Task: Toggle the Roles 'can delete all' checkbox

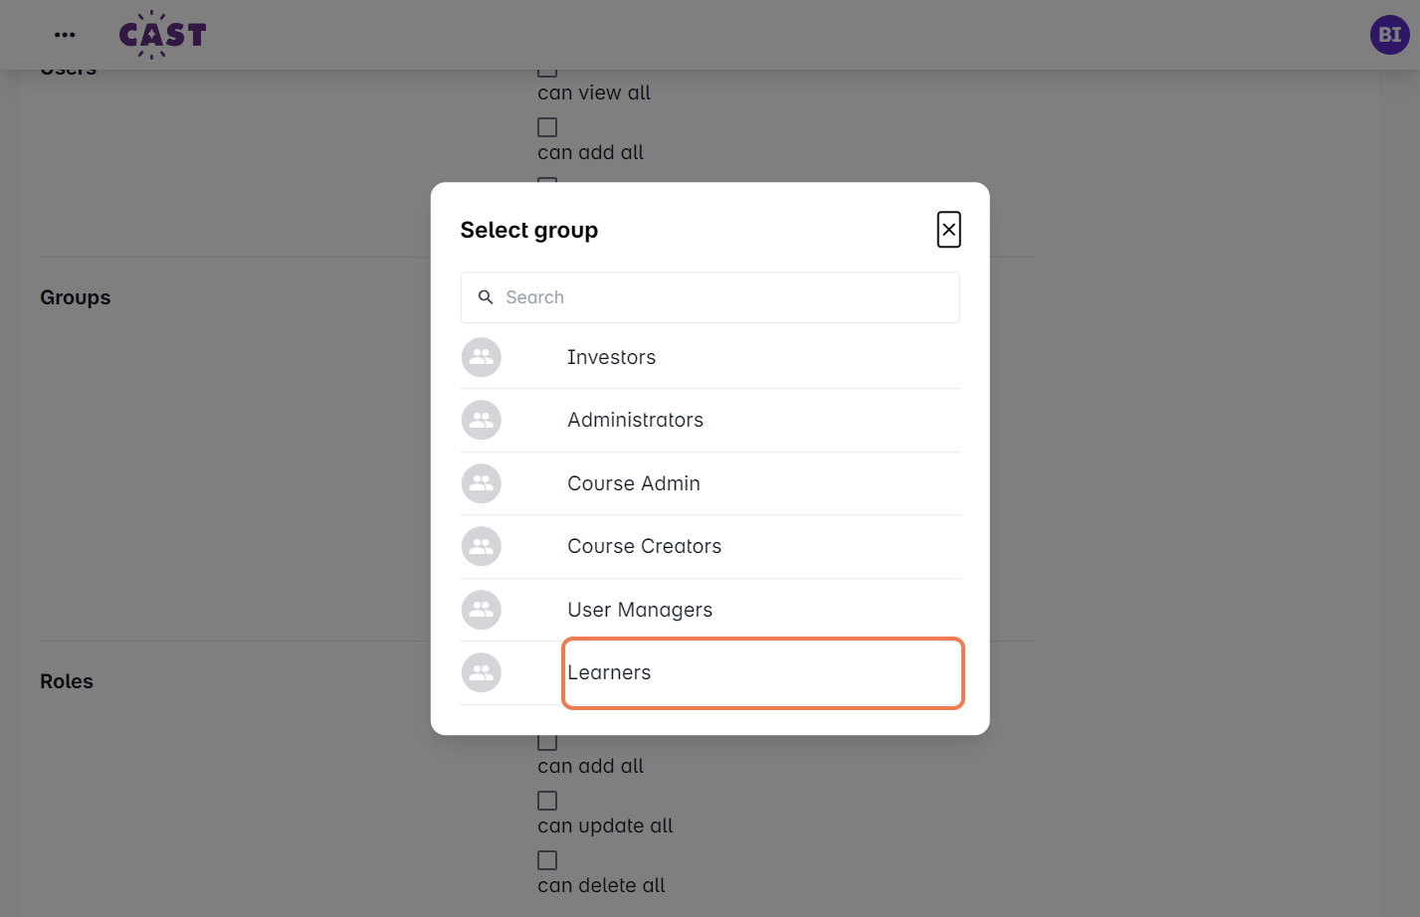Action: tap(547, 860)
